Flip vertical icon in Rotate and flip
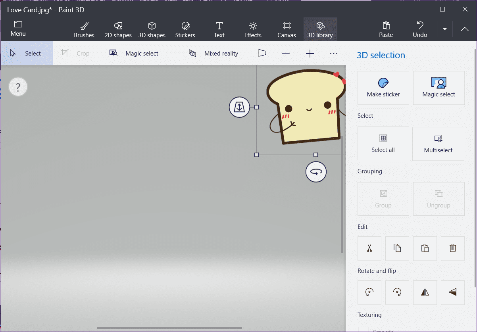This screenshot has height=332, width=477. click(453, 292)
